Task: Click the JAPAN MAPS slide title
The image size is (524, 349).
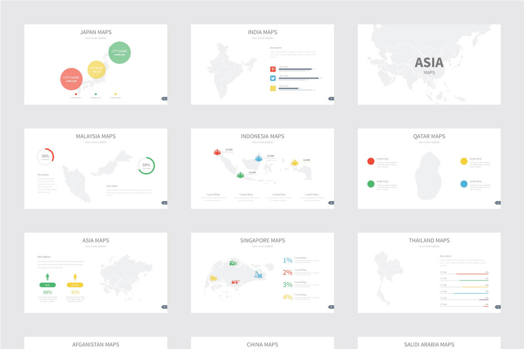Action: point(96,32)
